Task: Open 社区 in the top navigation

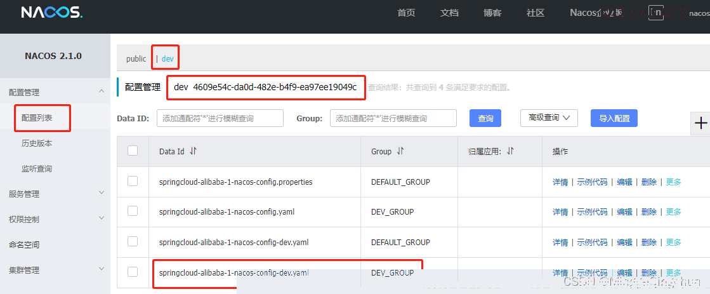Action: pyautogui.click(x=536, y=13)
